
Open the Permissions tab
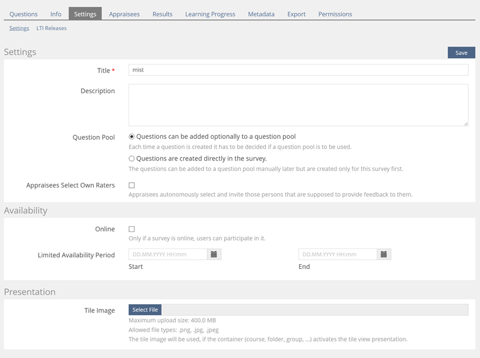(x=335, y=14)
